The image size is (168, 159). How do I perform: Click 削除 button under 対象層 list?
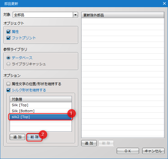pyautogui.click(x=35, y=137)
